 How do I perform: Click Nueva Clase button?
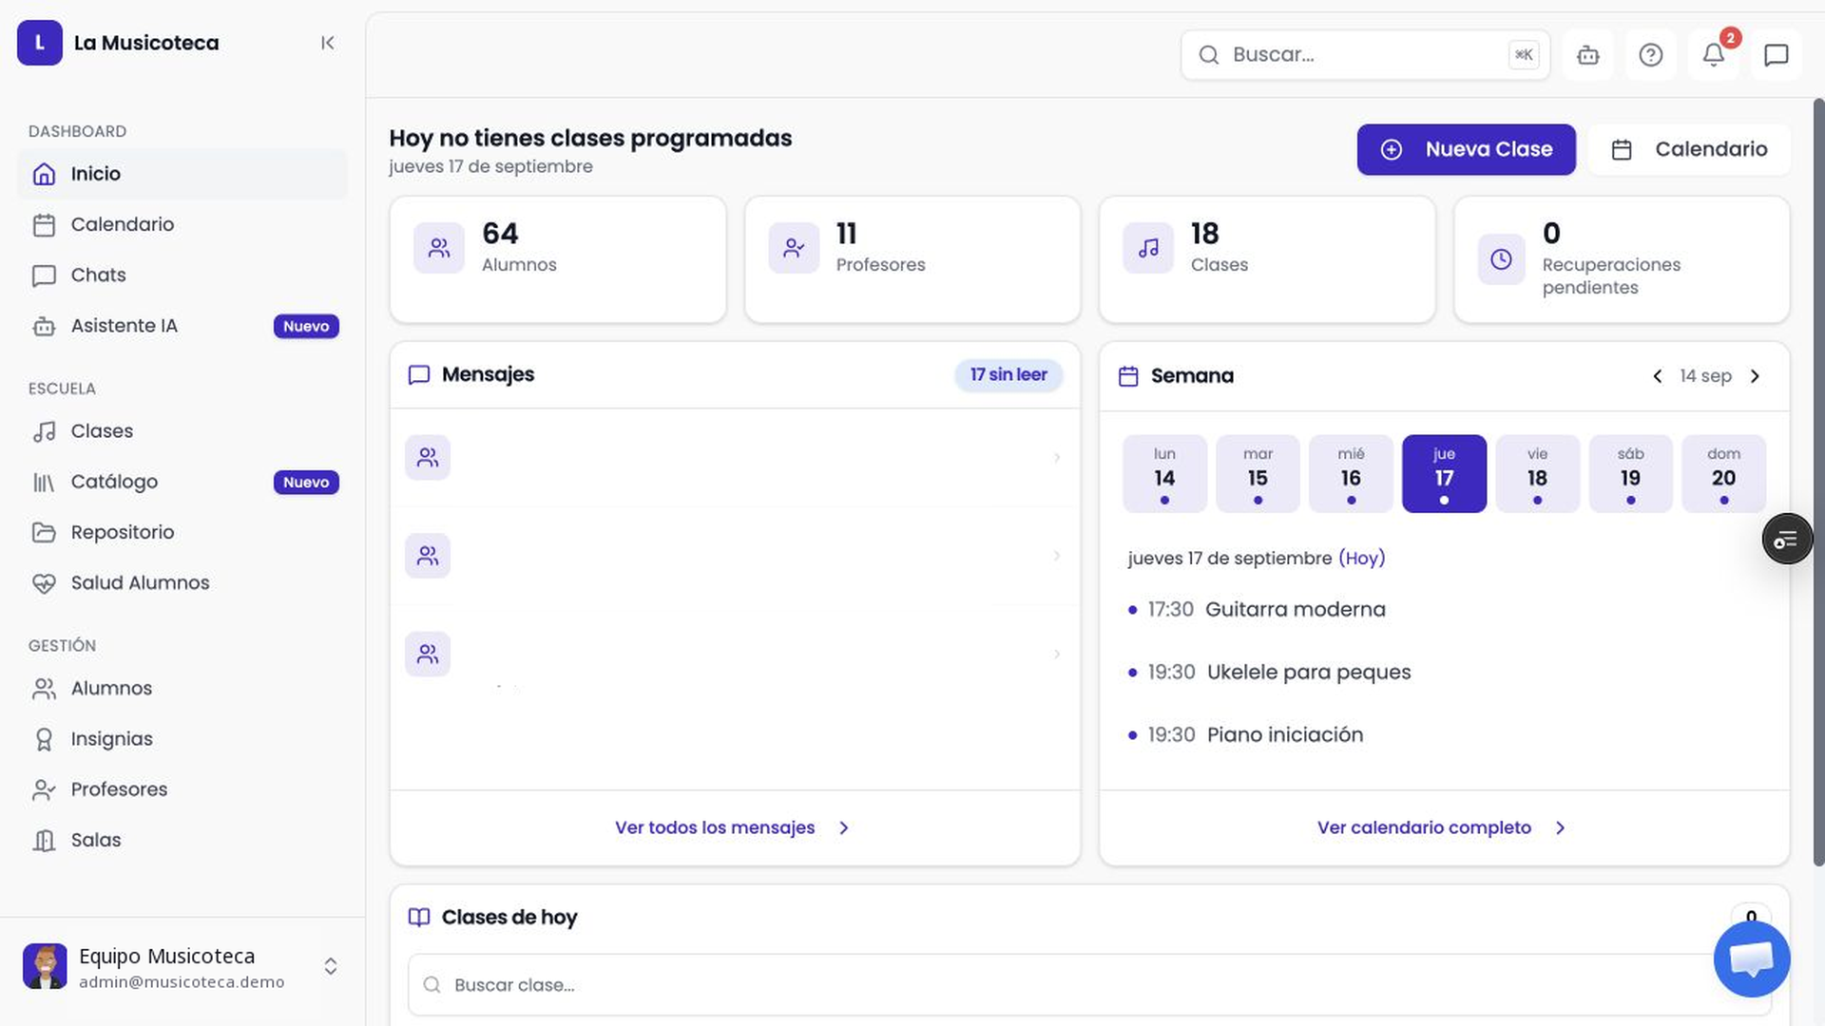pos(1466,150)
